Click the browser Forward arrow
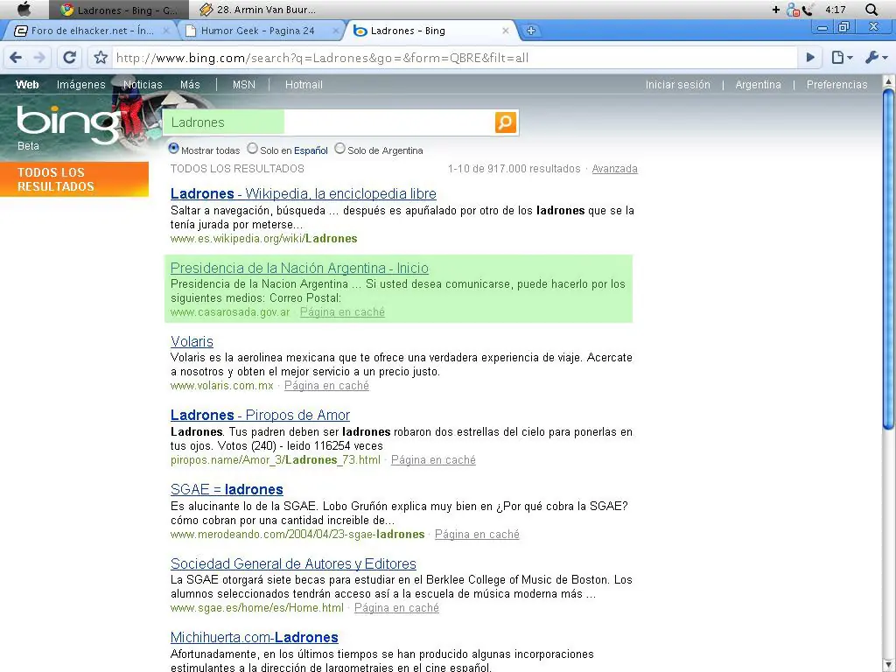 (x=39, y=58)
